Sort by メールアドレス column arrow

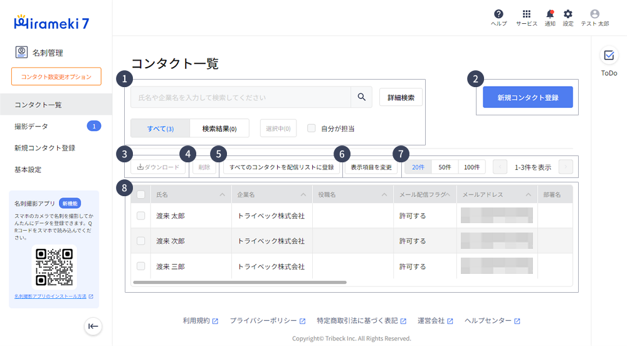point(528,194)
